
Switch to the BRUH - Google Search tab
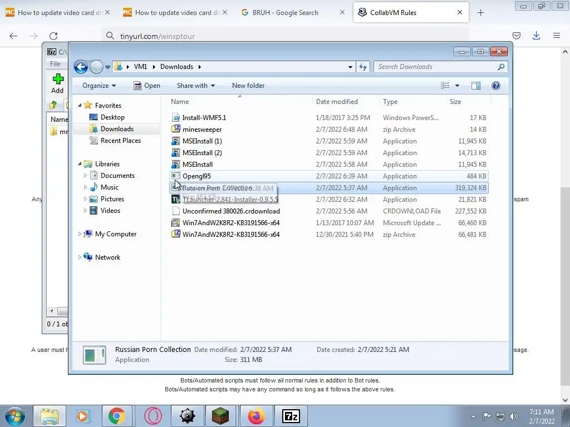pyautogui.click(x=292, y=13)
